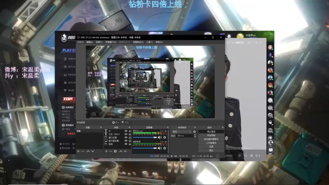Click the source properties gear button above the docks
The height and width of the screenshot is (185, 329).
click(116, 123)
